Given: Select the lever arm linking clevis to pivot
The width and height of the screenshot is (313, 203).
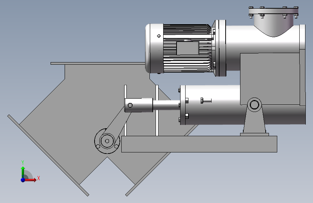Looking at the screenshot, I should click(118, 123).
